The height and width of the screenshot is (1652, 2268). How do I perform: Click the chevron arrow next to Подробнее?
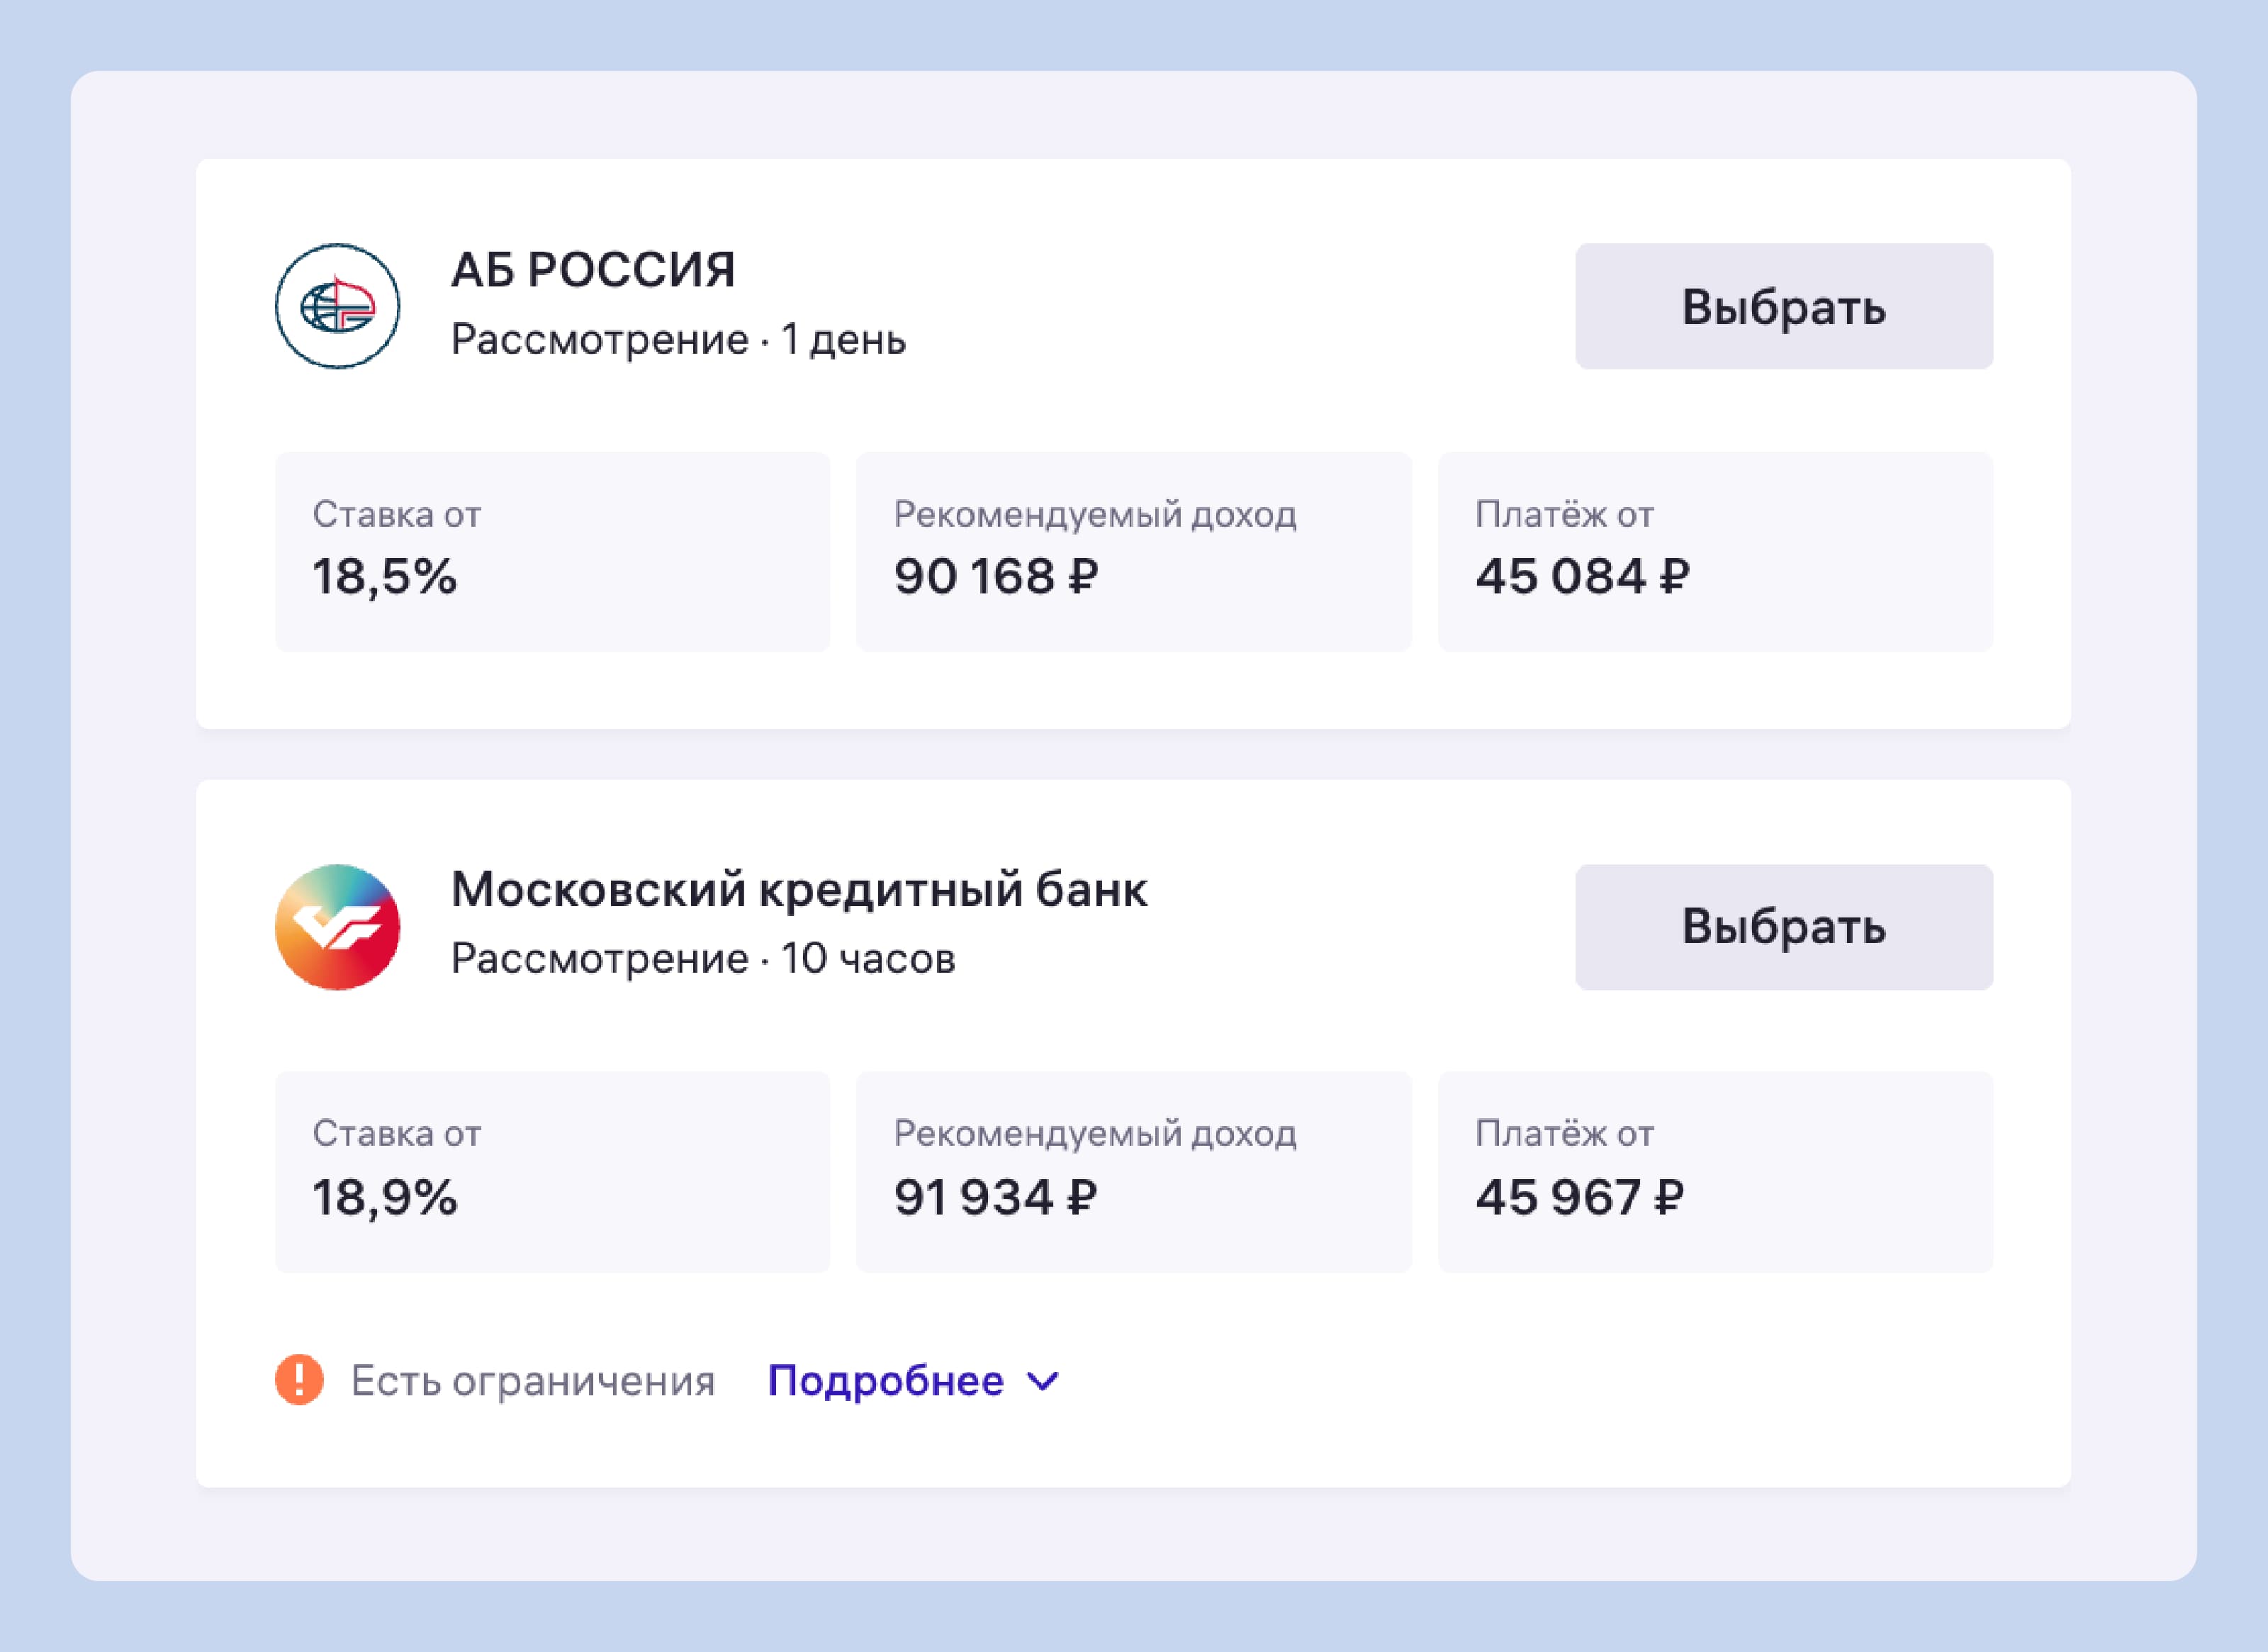[x=1043, y=1382]
